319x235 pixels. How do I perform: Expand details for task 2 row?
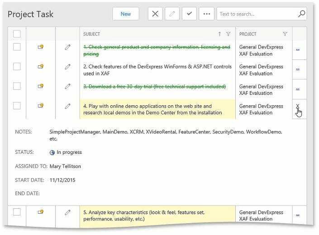point(298,69)
